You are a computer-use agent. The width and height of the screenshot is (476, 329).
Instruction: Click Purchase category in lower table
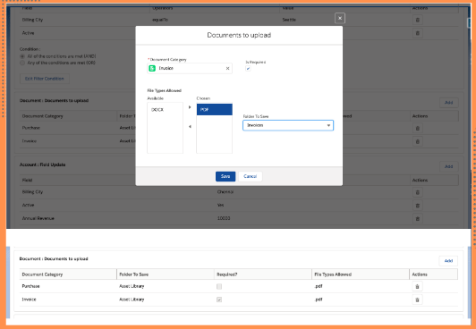point(30,286)
